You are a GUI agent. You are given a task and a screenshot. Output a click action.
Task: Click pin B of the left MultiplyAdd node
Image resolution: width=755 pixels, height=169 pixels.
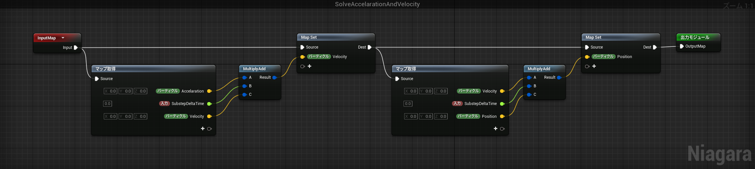244,86
